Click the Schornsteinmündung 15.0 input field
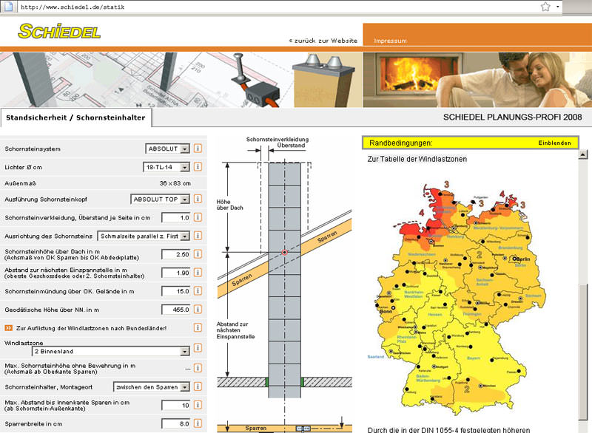592x433 pixels. 176,291
